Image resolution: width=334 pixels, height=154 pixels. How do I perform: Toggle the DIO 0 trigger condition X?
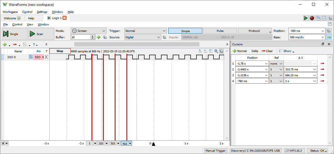[46, 57]
